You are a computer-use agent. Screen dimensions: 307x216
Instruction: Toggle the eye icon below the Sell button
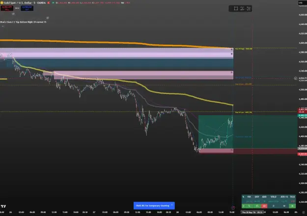[x=13, y=14]
